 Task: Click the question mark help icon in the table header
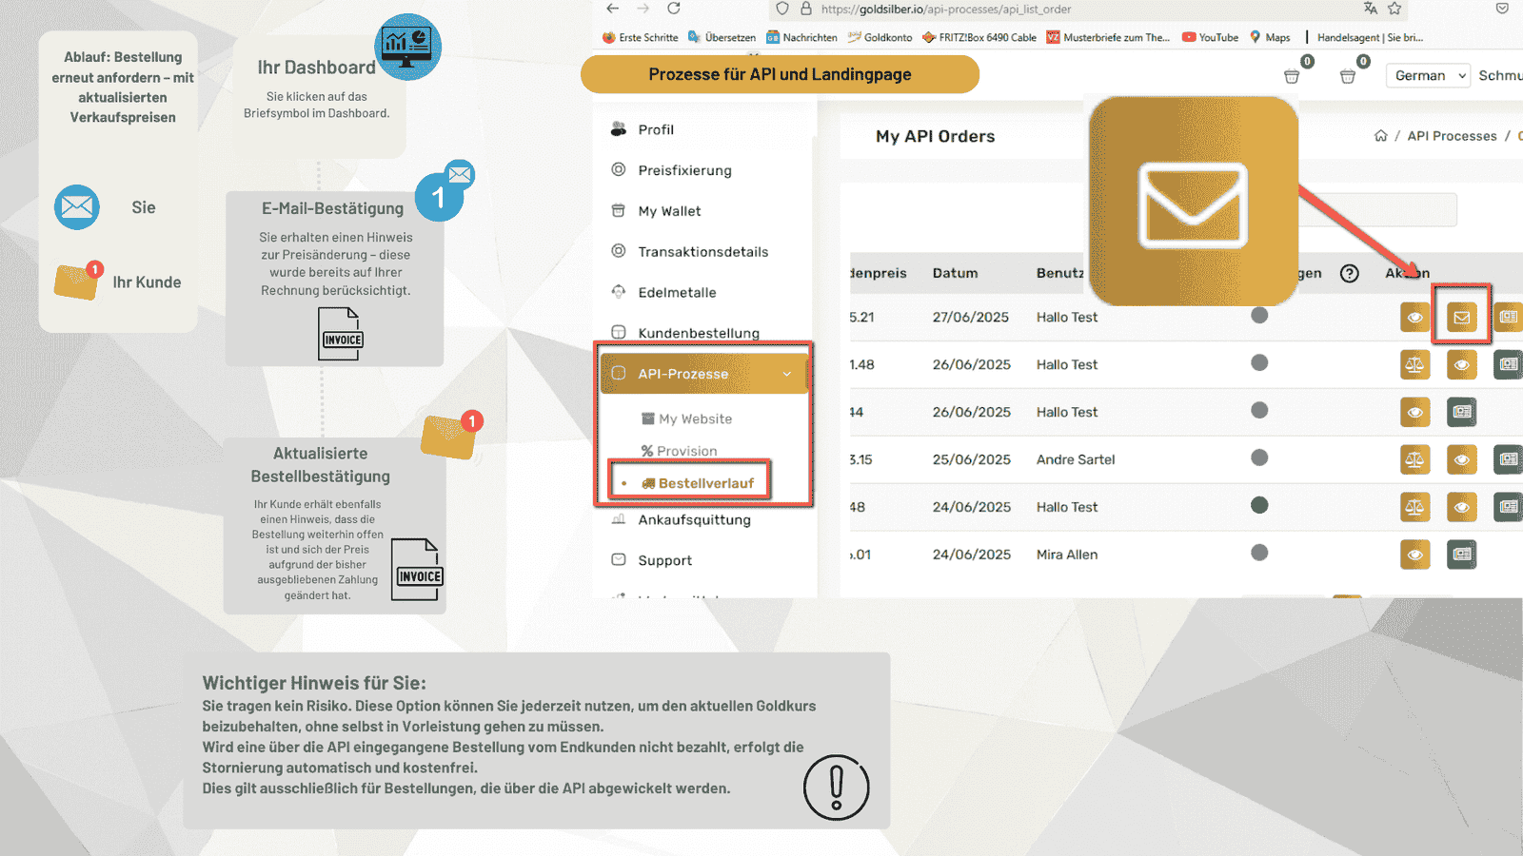click(1350, 273)
